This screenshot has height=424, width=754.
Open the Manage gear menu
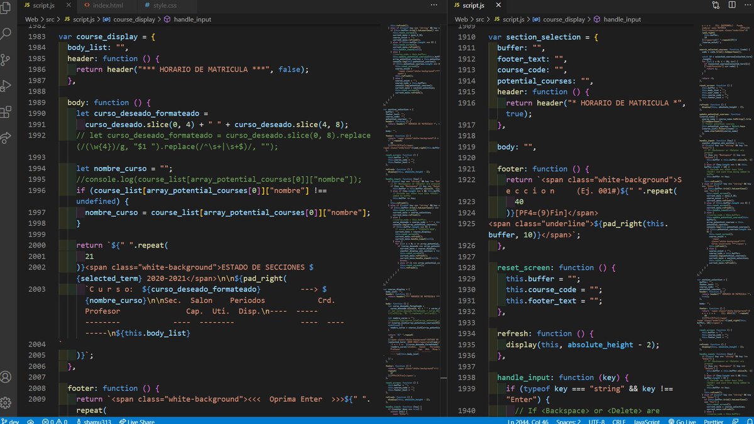pyautogui.click(x=6, y=403)
